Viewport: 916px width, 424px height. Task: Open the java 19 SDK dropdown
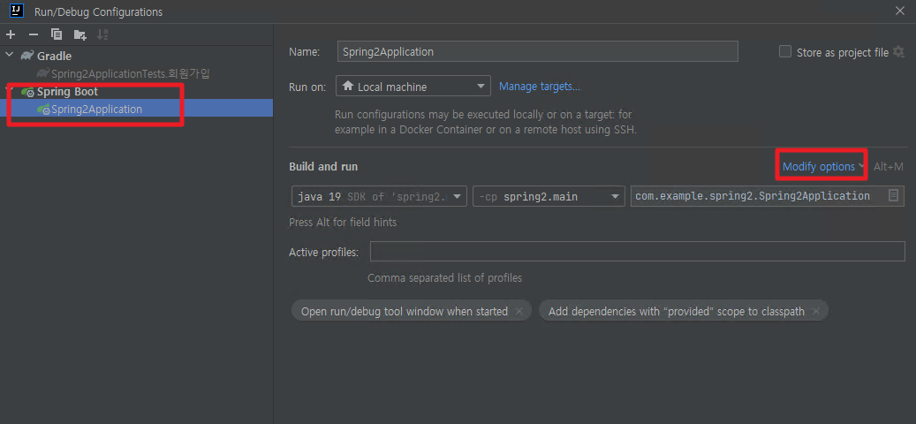point(379,196)
